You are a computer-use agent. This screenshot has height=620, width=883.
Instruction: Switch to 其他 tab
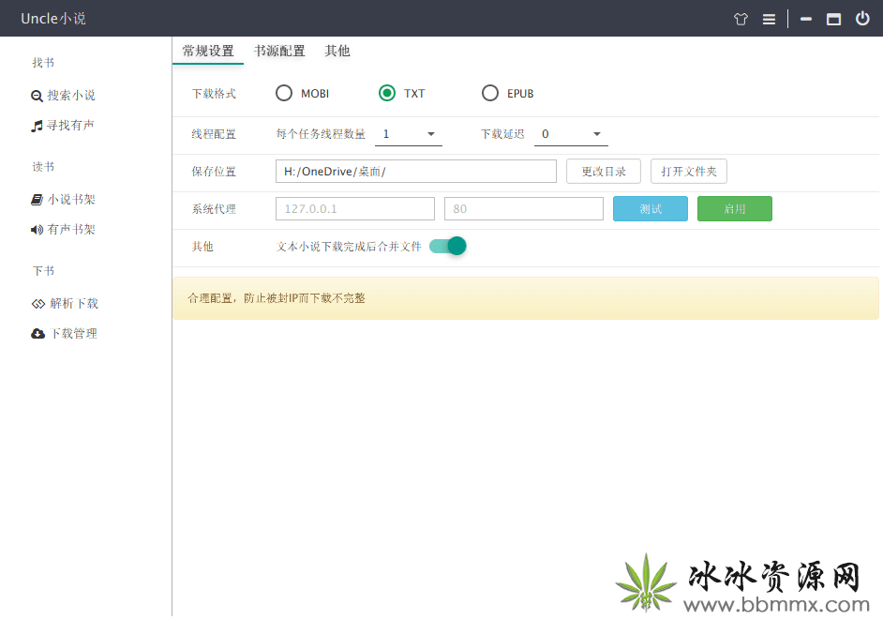(337, 52)
